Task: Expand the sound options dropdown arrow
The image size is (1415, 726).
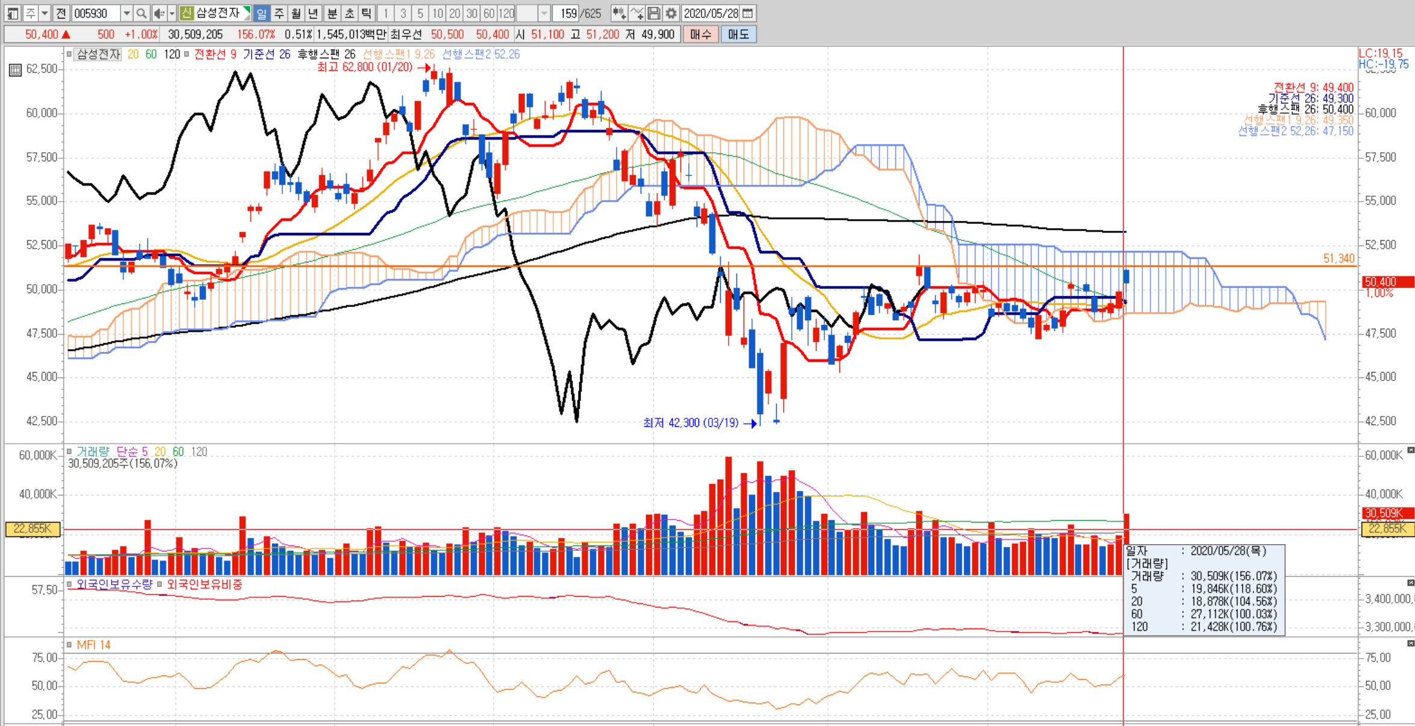Action: point(172,13)
